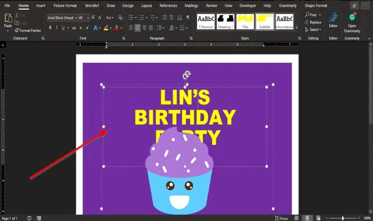373x221 pixels.
Task: Switch to the Insert tab
Action: [40, 5]
